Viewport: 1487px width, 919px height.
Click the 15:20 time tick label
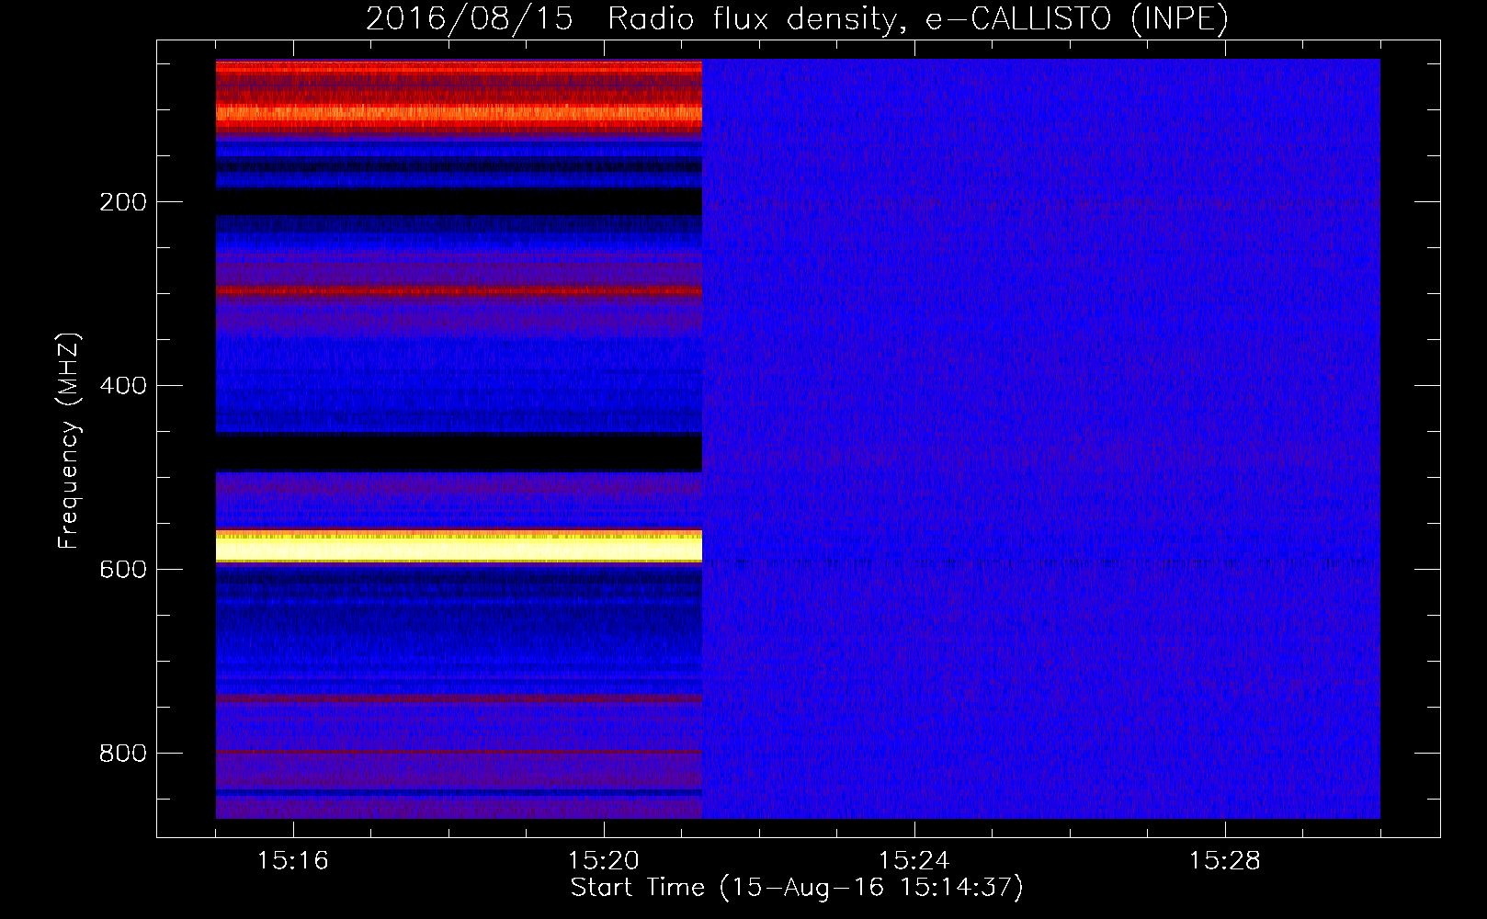pos(604,861)
